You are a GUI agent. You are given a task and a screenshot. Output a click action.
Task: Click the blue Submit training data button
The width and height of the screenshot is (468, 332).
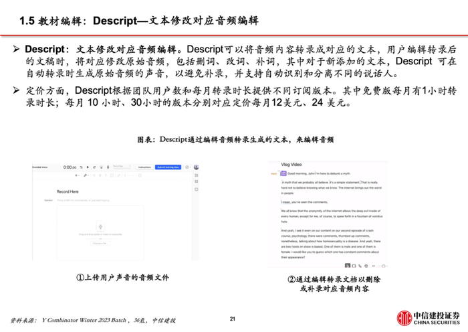tap(168, 167)
